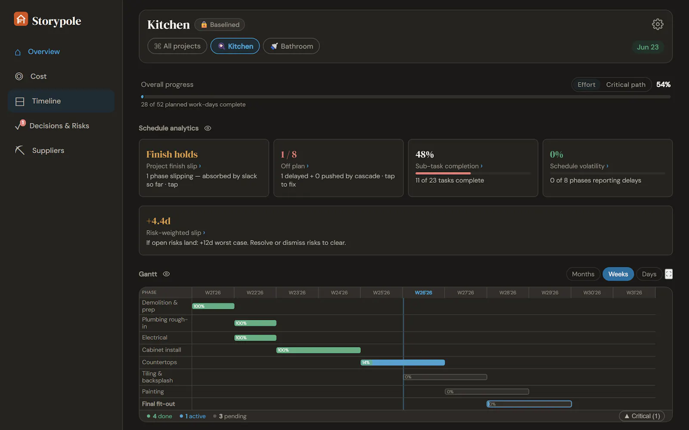Click the Countertops 14% Gantt bar
The image size is (689, 430).
tap(403, 362)
